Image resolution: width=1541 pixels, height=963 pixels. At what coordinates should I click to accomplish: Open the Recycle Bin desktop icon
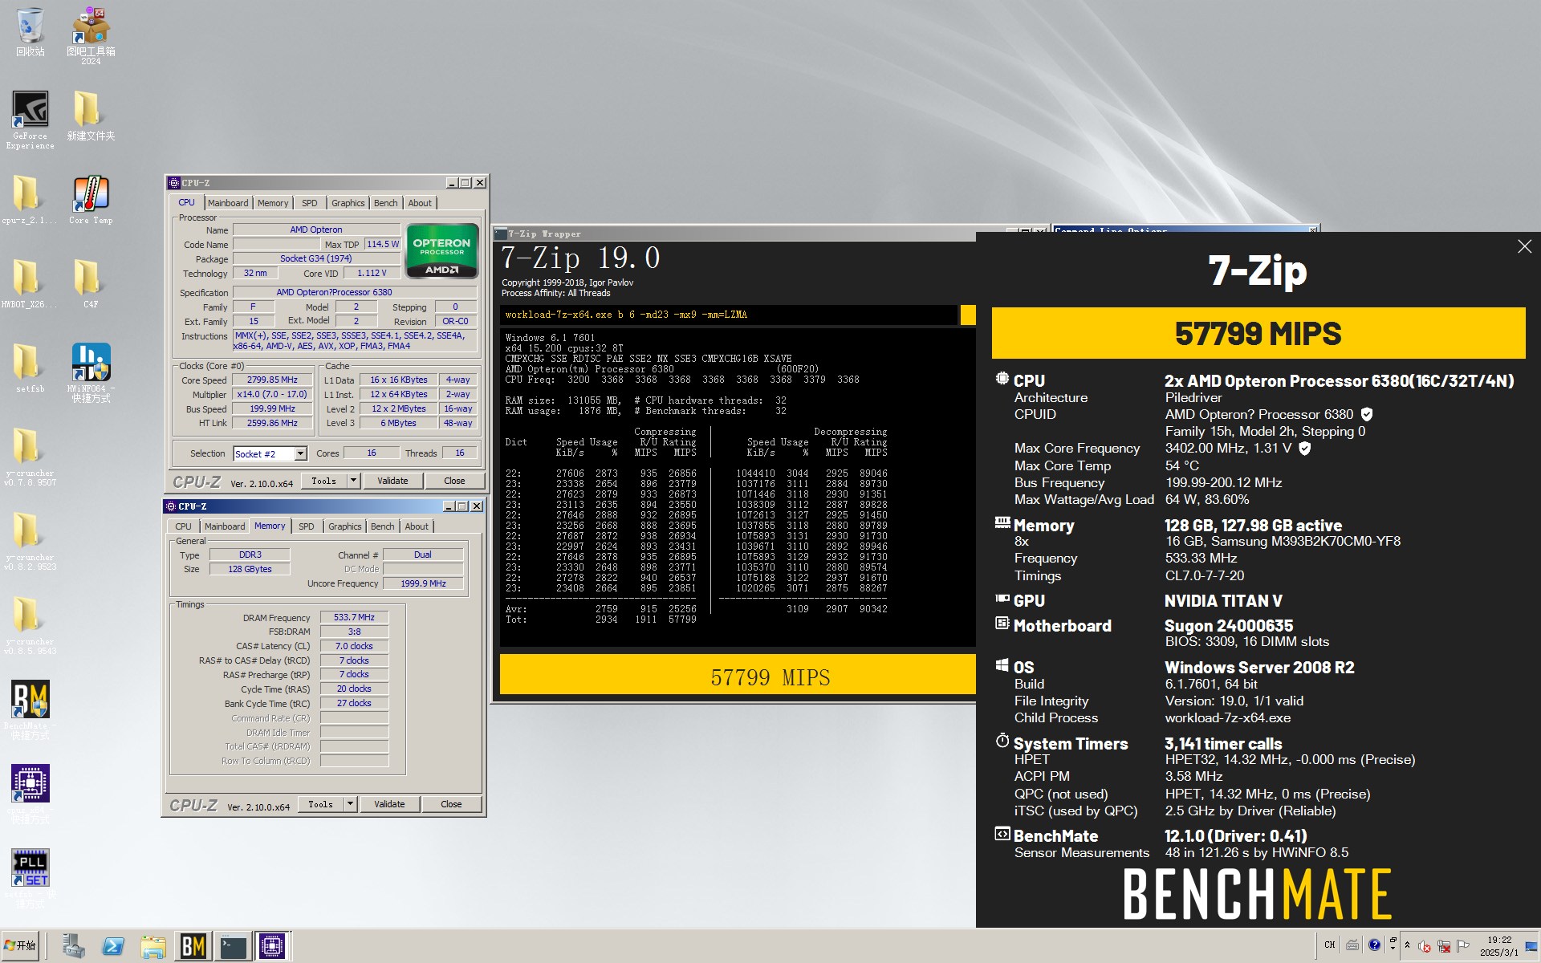(30, 32)
